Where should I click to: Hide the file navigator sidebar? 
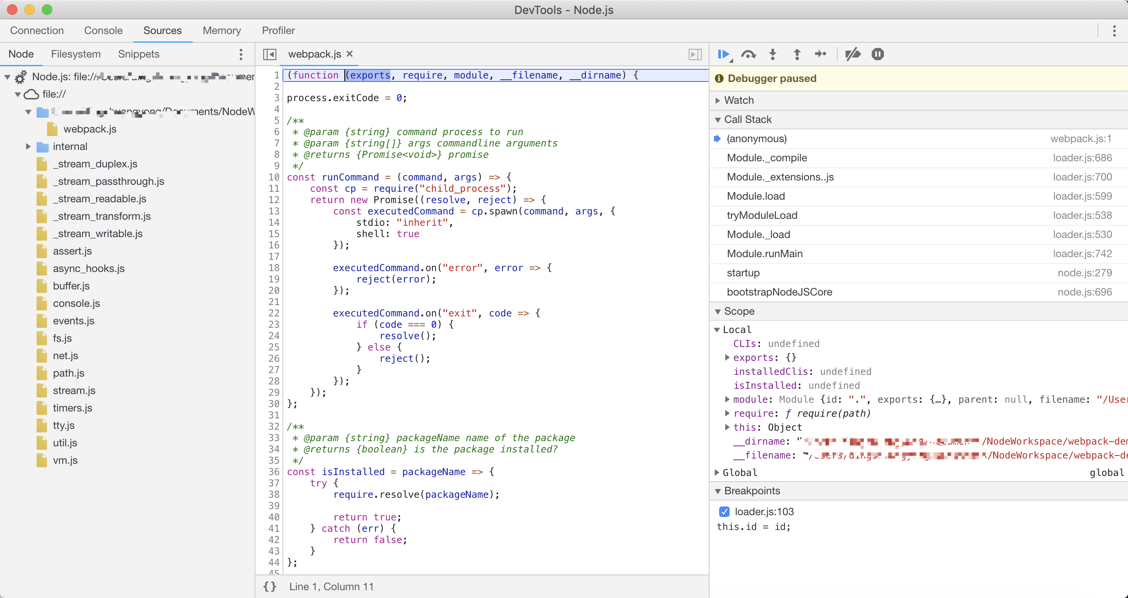269,54
